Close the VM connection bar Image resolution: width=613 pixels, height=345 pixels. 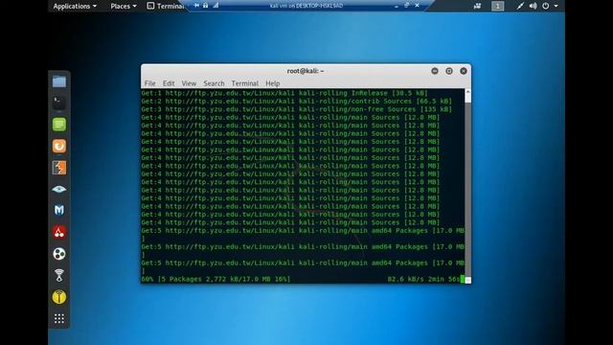pyautogui.click(x=418, y=6)
